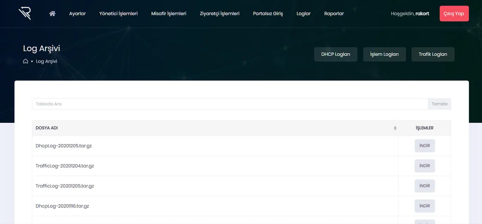Log out using the Çıkış Yap button

(454, 13)
